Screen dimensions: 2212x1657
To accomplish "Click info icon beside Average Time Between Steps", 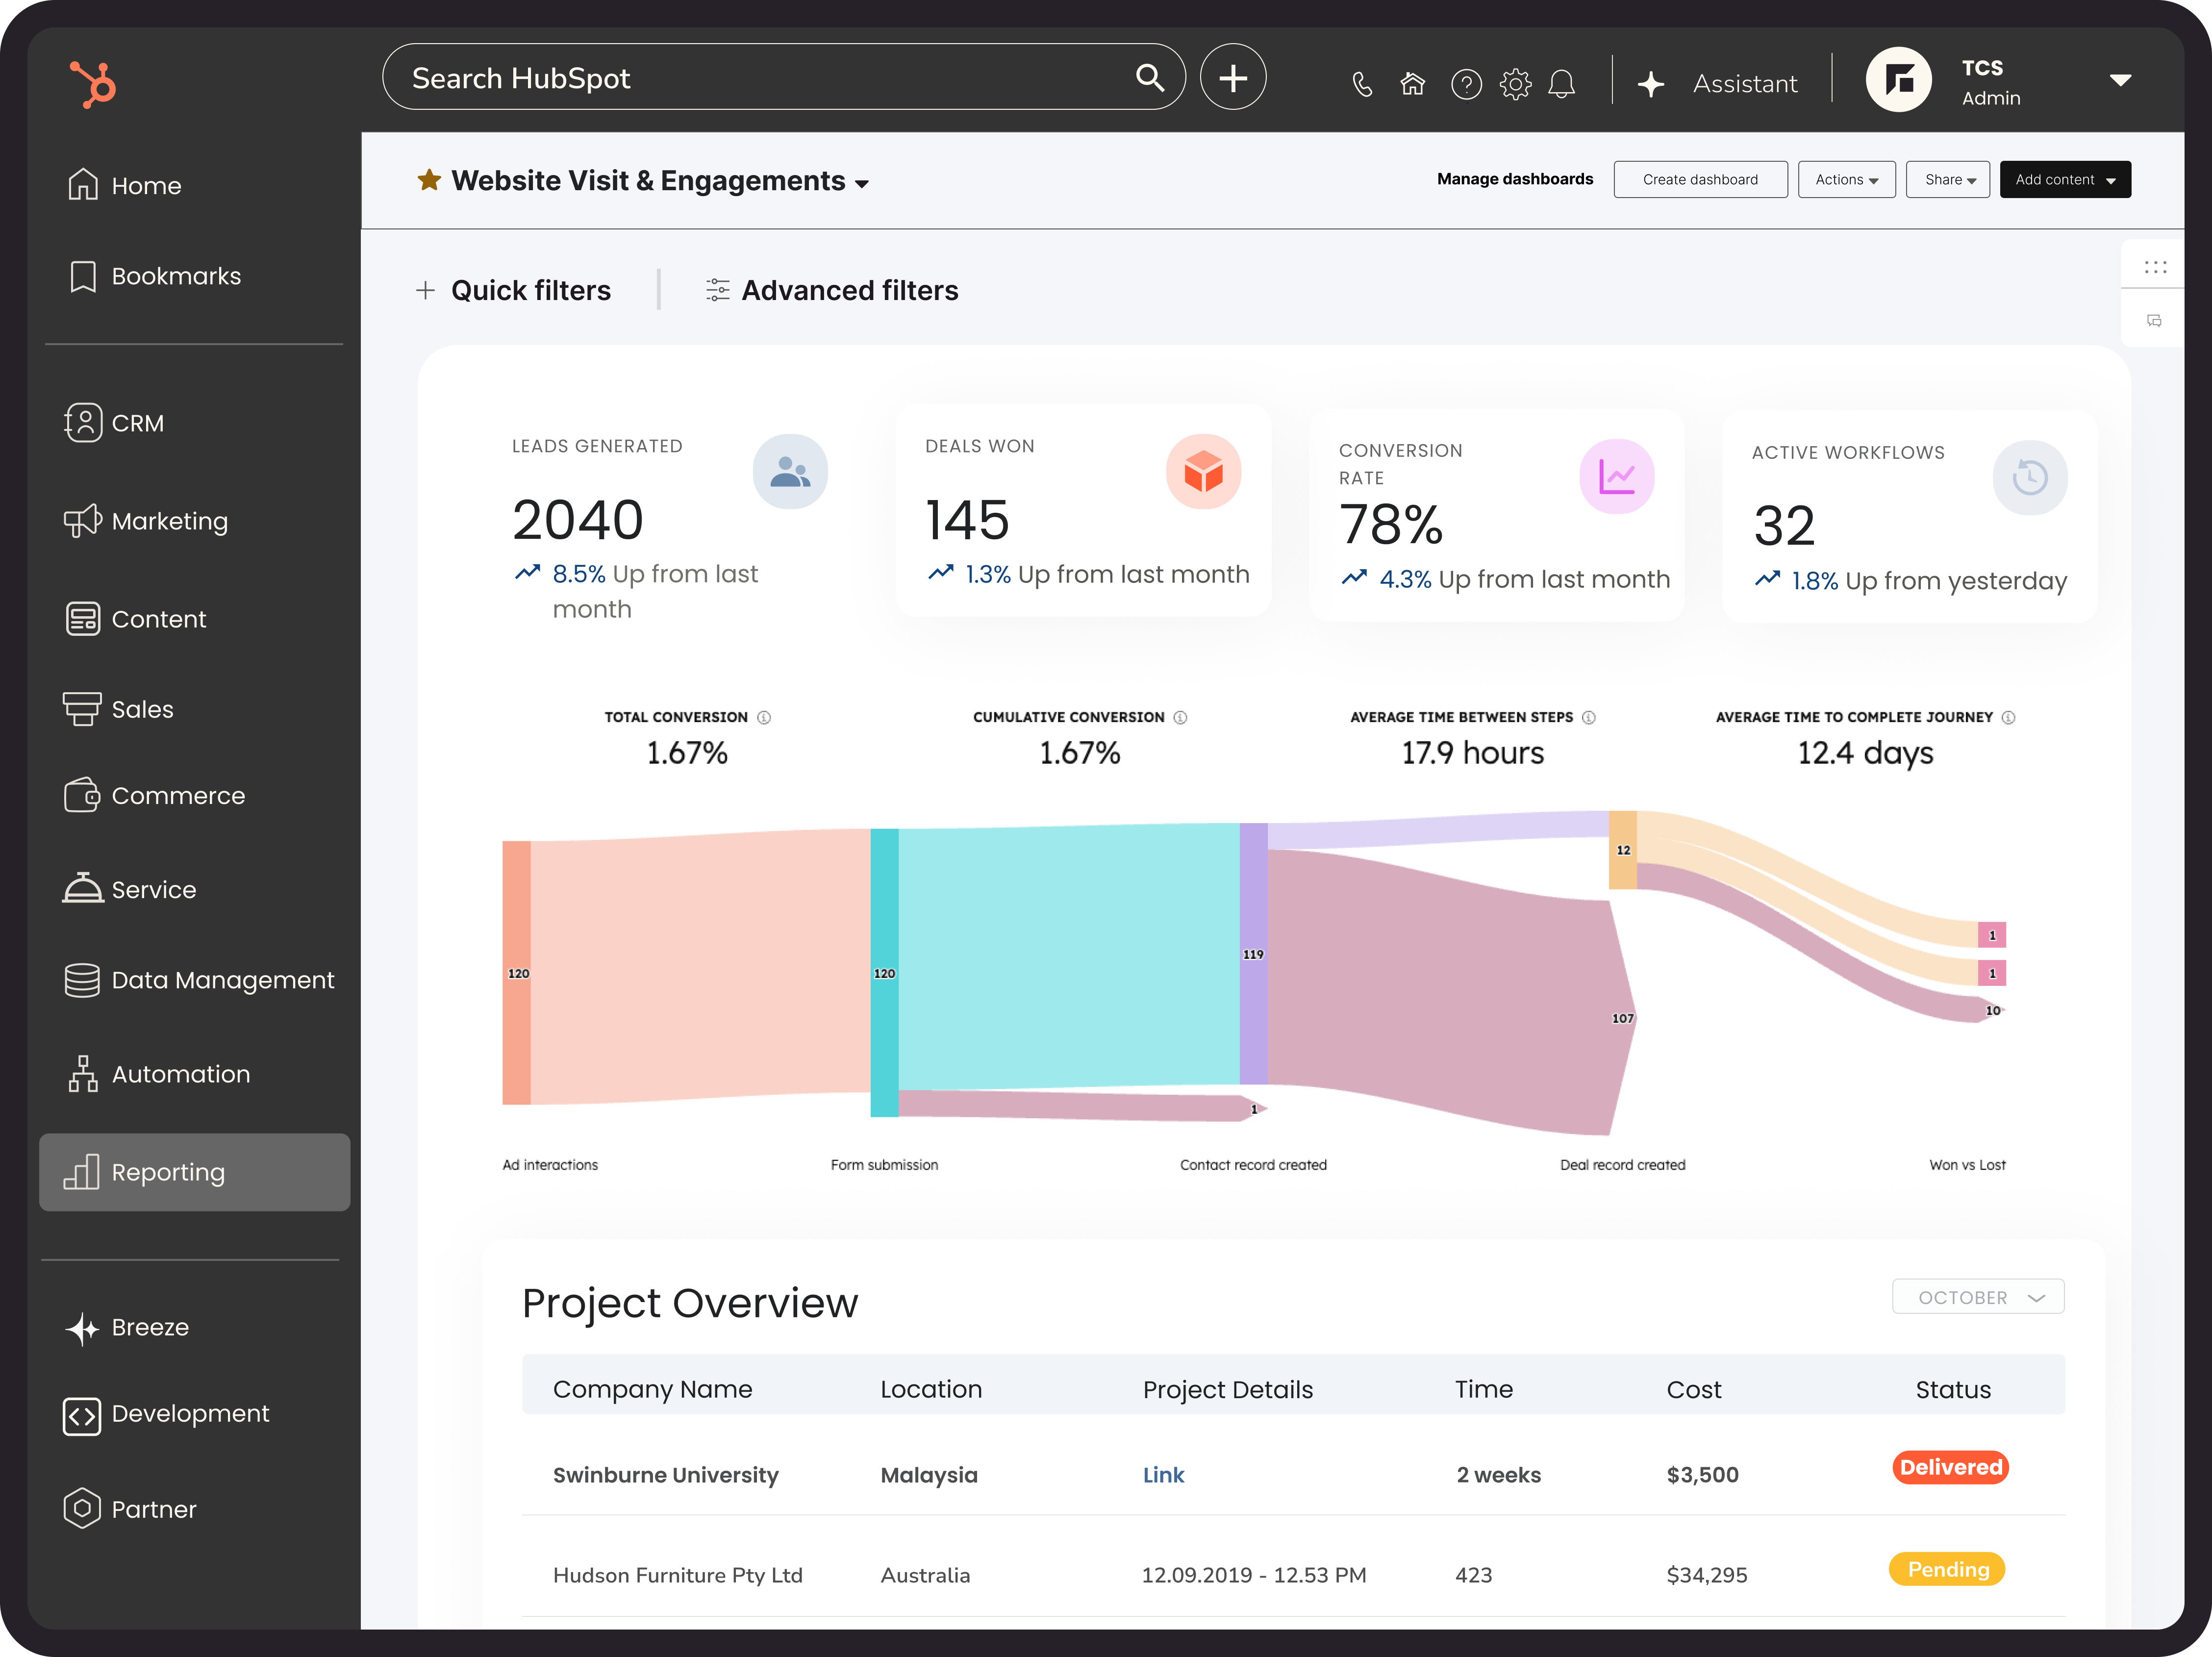I will (x=1589, y=718).
